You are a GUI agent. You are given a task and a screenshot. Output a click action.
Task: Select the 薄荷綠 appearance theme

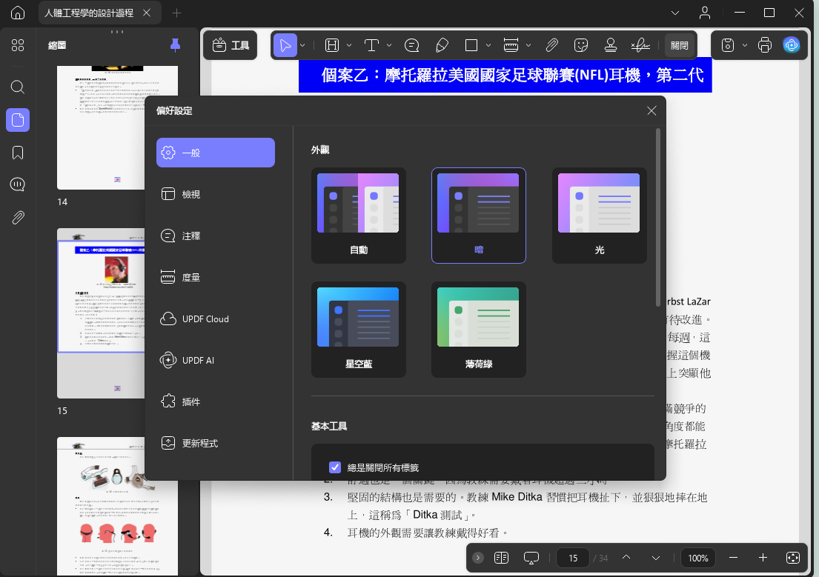pyautogui.click(x=479, y=330)
